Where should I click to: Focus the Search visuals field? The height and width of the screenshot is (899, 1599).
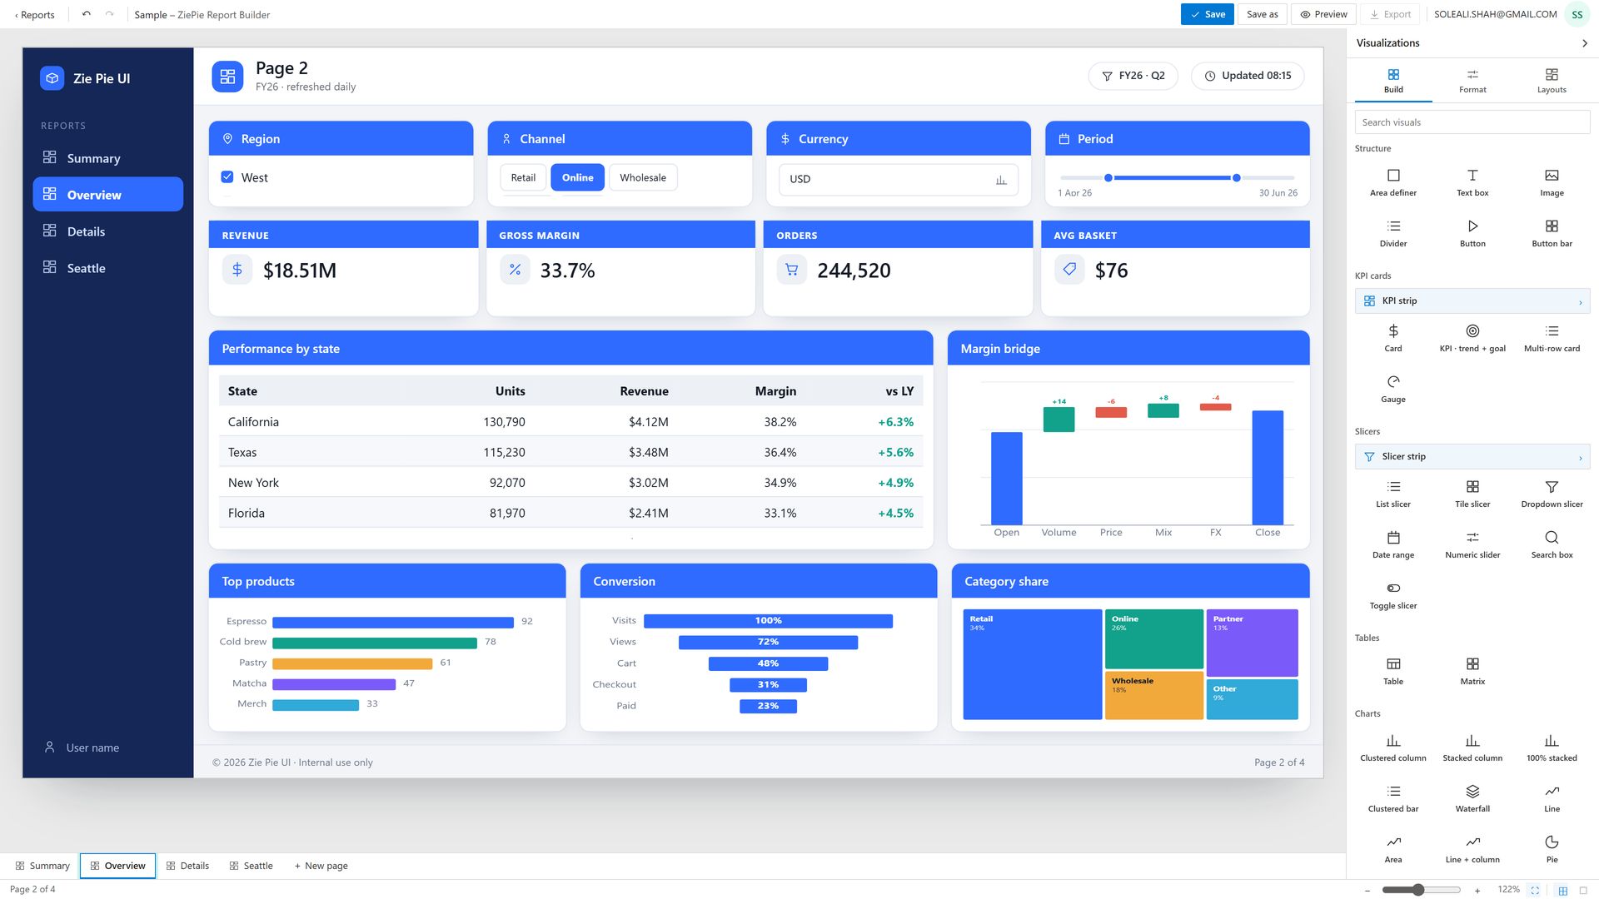1472,122
